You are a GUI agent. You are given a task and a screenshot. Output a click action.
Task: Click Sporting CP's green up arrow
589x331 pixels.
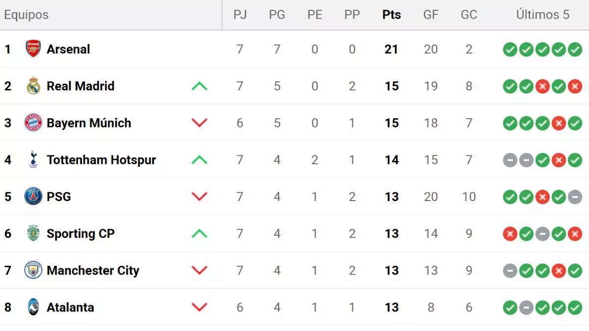click(199, 234)
